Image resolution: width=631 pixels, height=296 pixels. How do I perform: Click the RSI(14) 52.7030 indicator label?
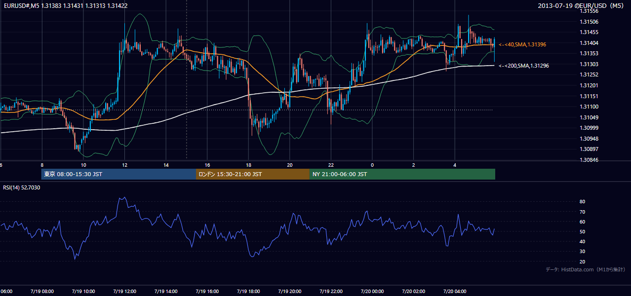[x=21, y=187]
